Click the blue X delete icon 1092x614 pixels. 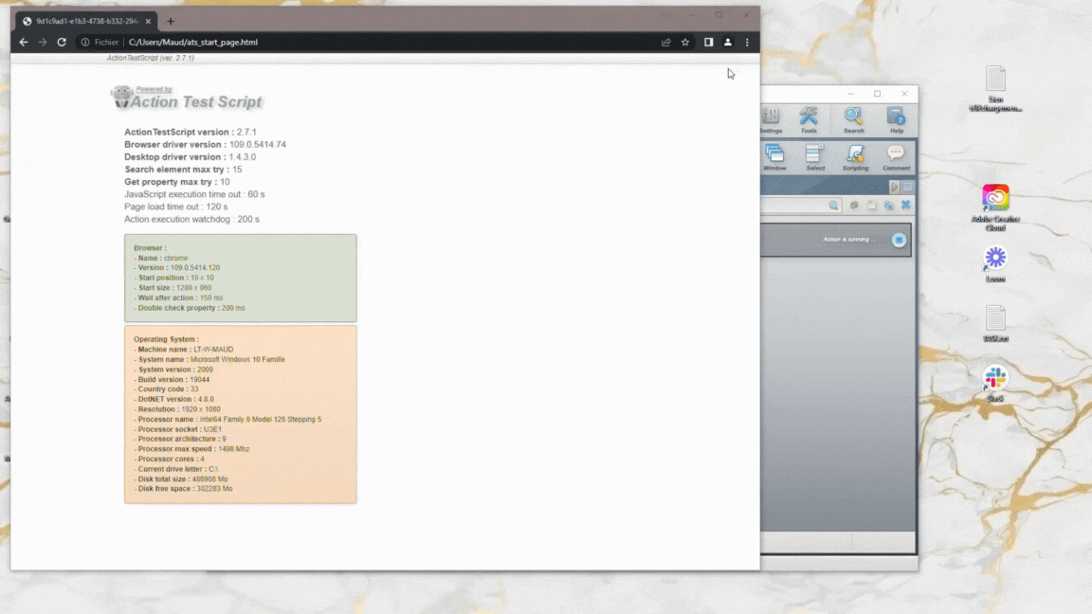coord(905,206)
